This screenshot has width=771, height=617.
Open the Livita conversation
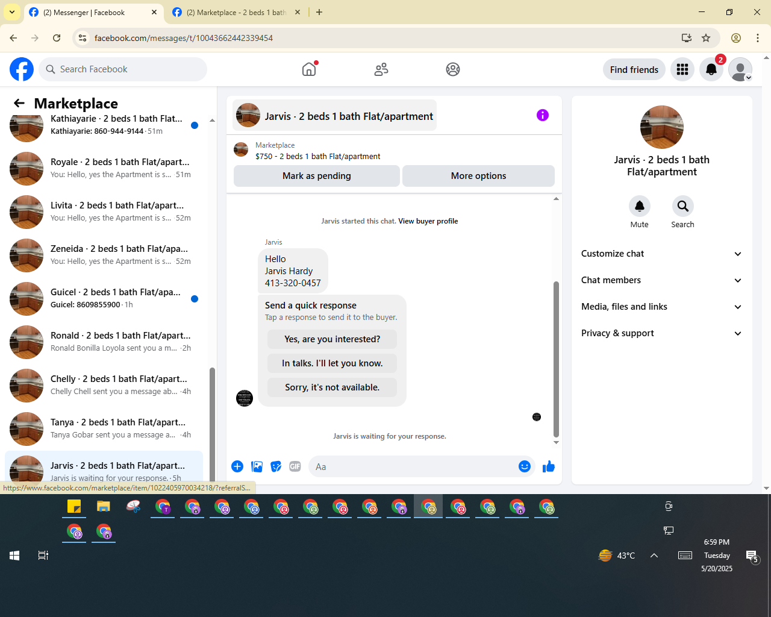click(104, 211)
